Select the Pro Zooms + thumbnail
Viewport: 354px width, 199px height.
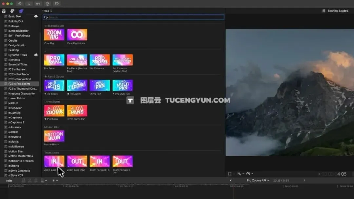100,60
